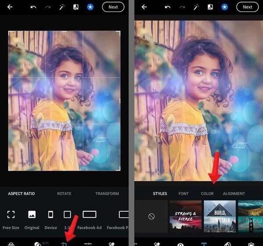263x246 pixels.
Task: Tap the 'Device' label
Action: 51,228
